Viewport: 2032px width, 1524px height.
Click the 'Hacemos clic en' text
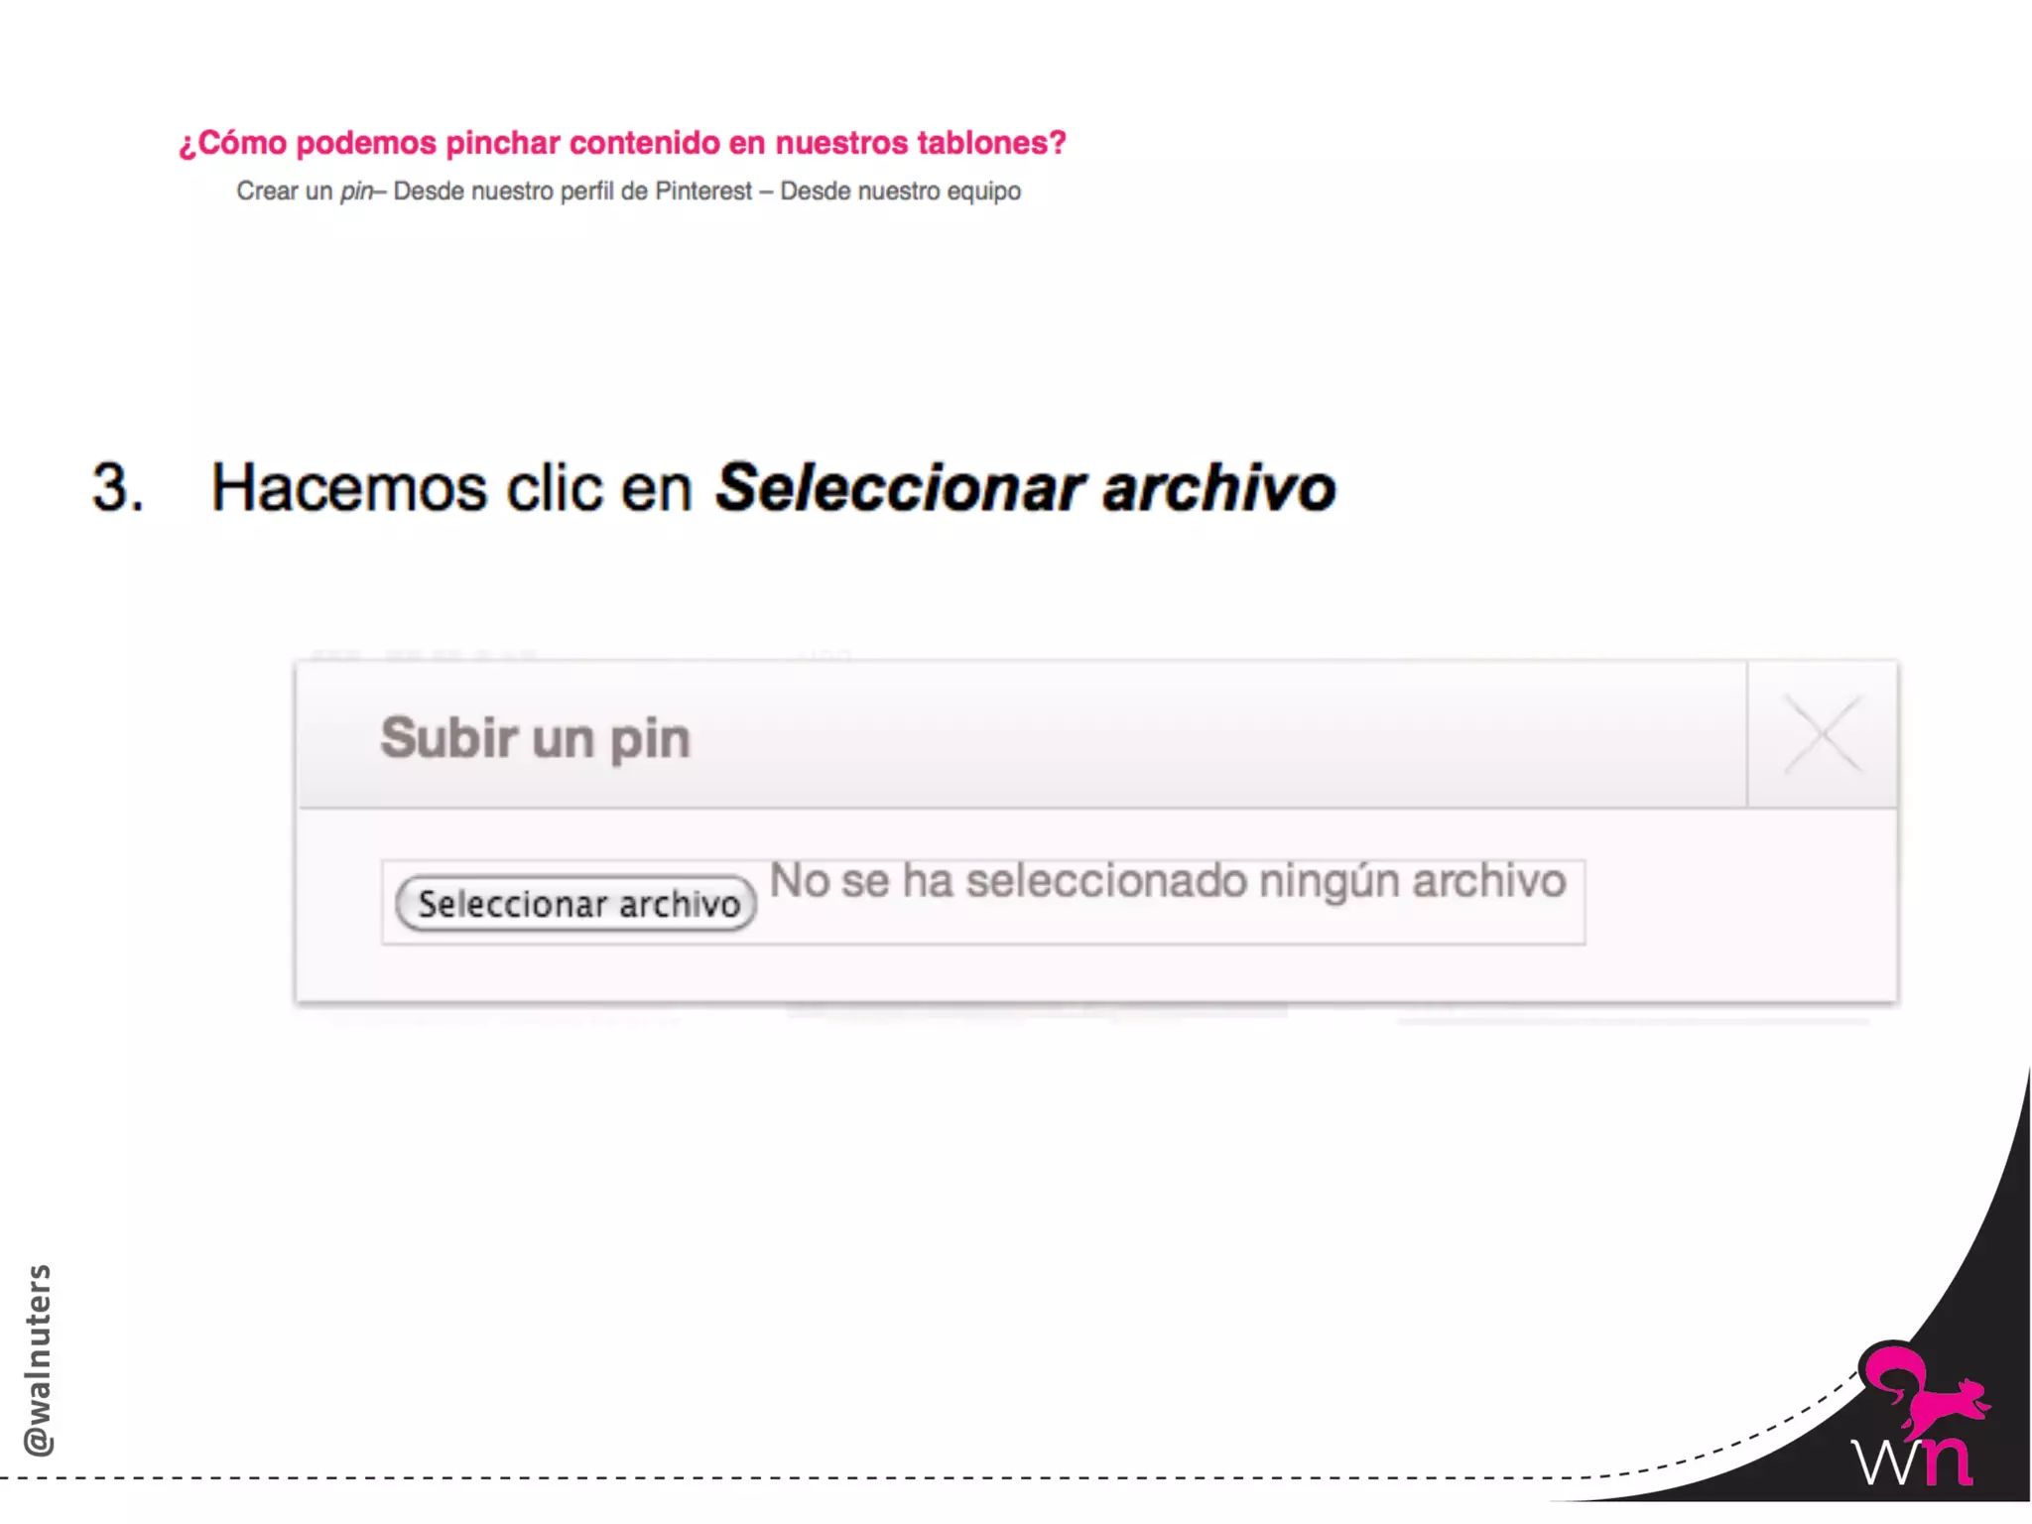coord(451,488)
